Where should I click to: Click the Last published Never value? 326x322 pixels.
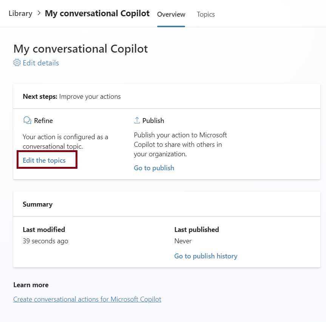183,241
